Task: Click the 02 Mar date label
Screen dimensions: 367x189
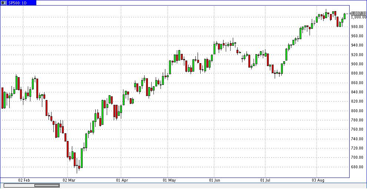Action: click(69, 181)
